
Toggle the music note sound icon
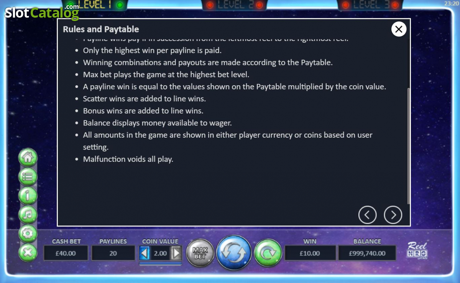tap(28, 215)
